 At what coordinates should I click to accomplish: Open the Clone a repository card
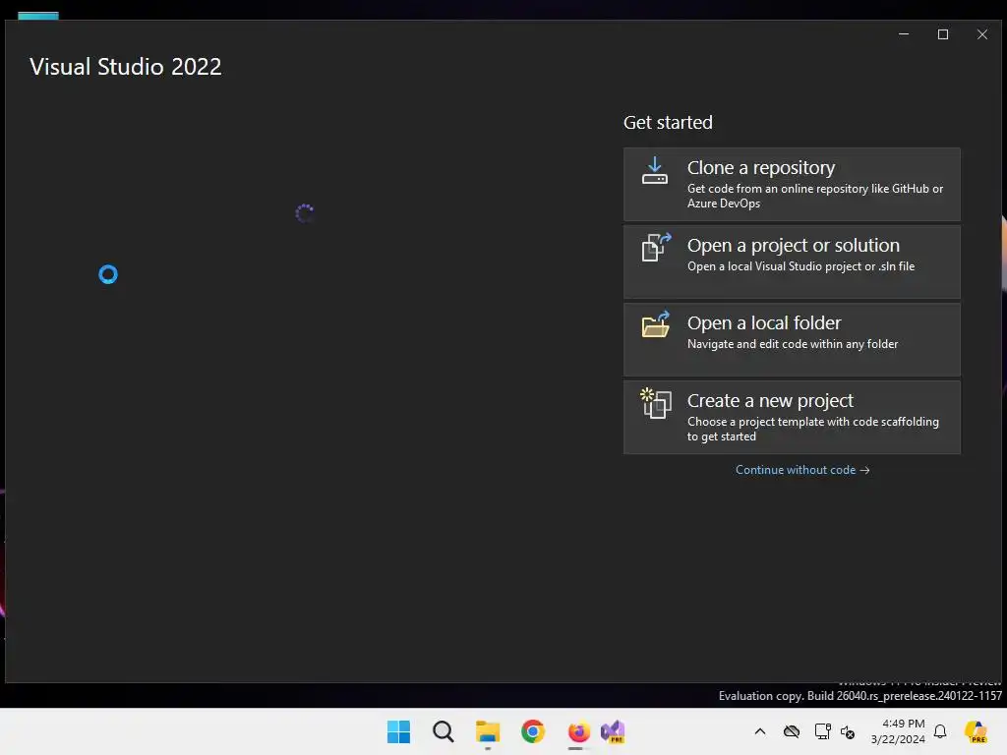(x=792, y=184)
